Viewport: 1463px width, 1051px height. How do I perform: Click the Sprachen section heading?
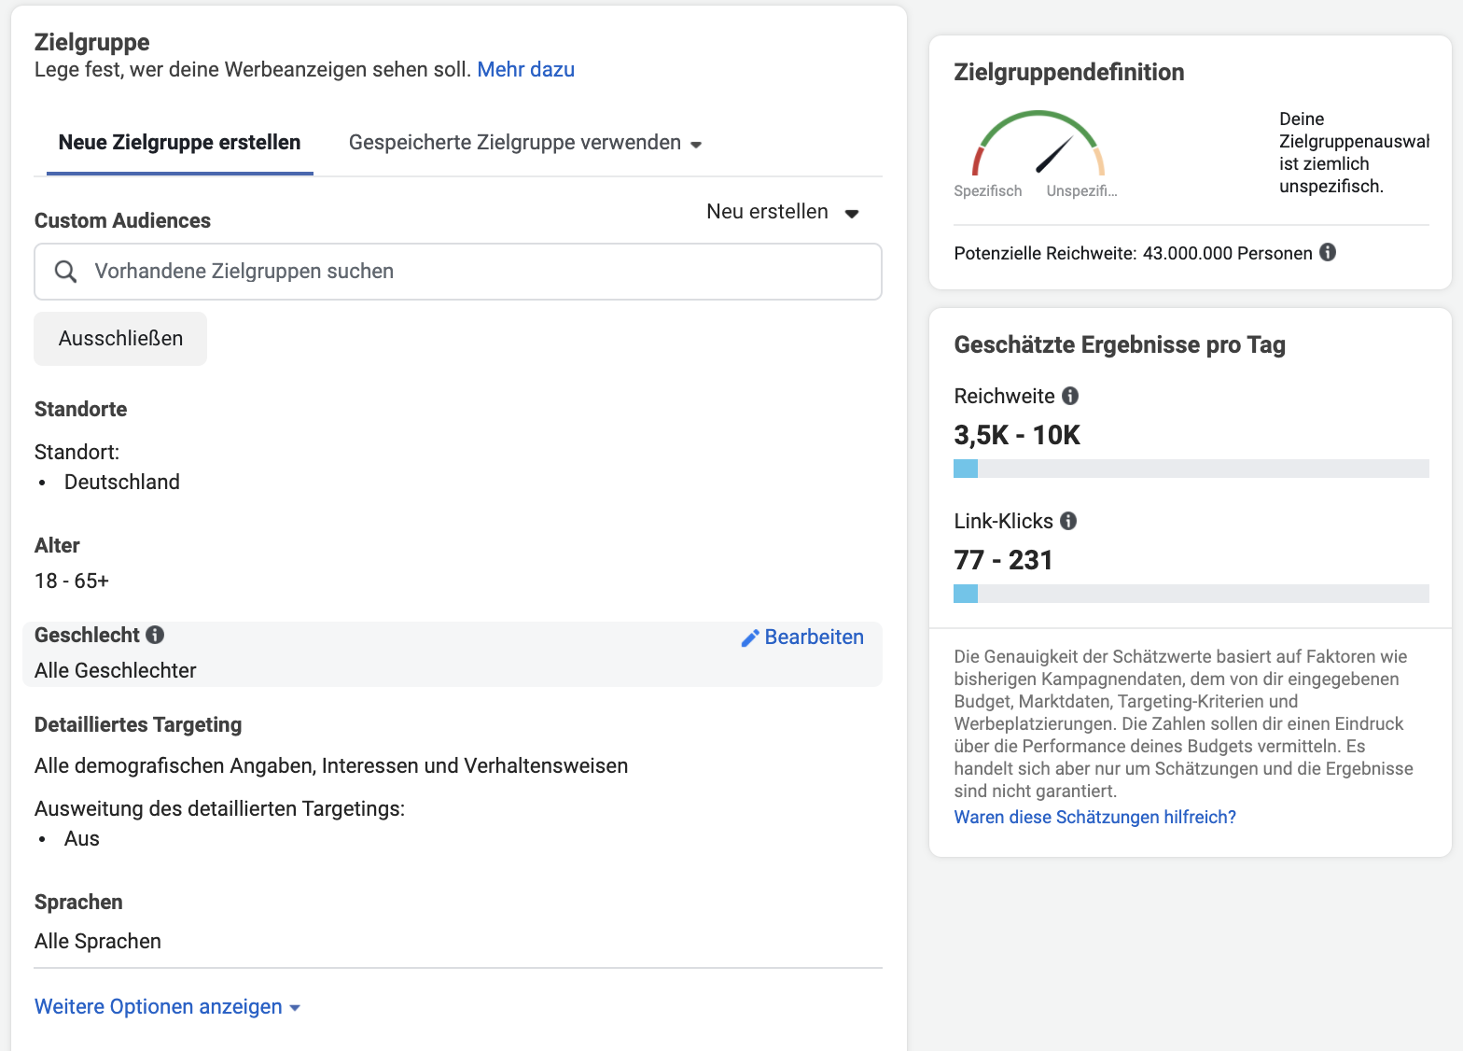[x=78, y=903]
